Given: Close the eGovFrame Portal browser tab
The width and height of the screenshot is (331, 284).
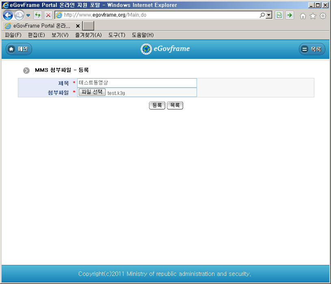Looking at the screenshot, I should [78, 26].
